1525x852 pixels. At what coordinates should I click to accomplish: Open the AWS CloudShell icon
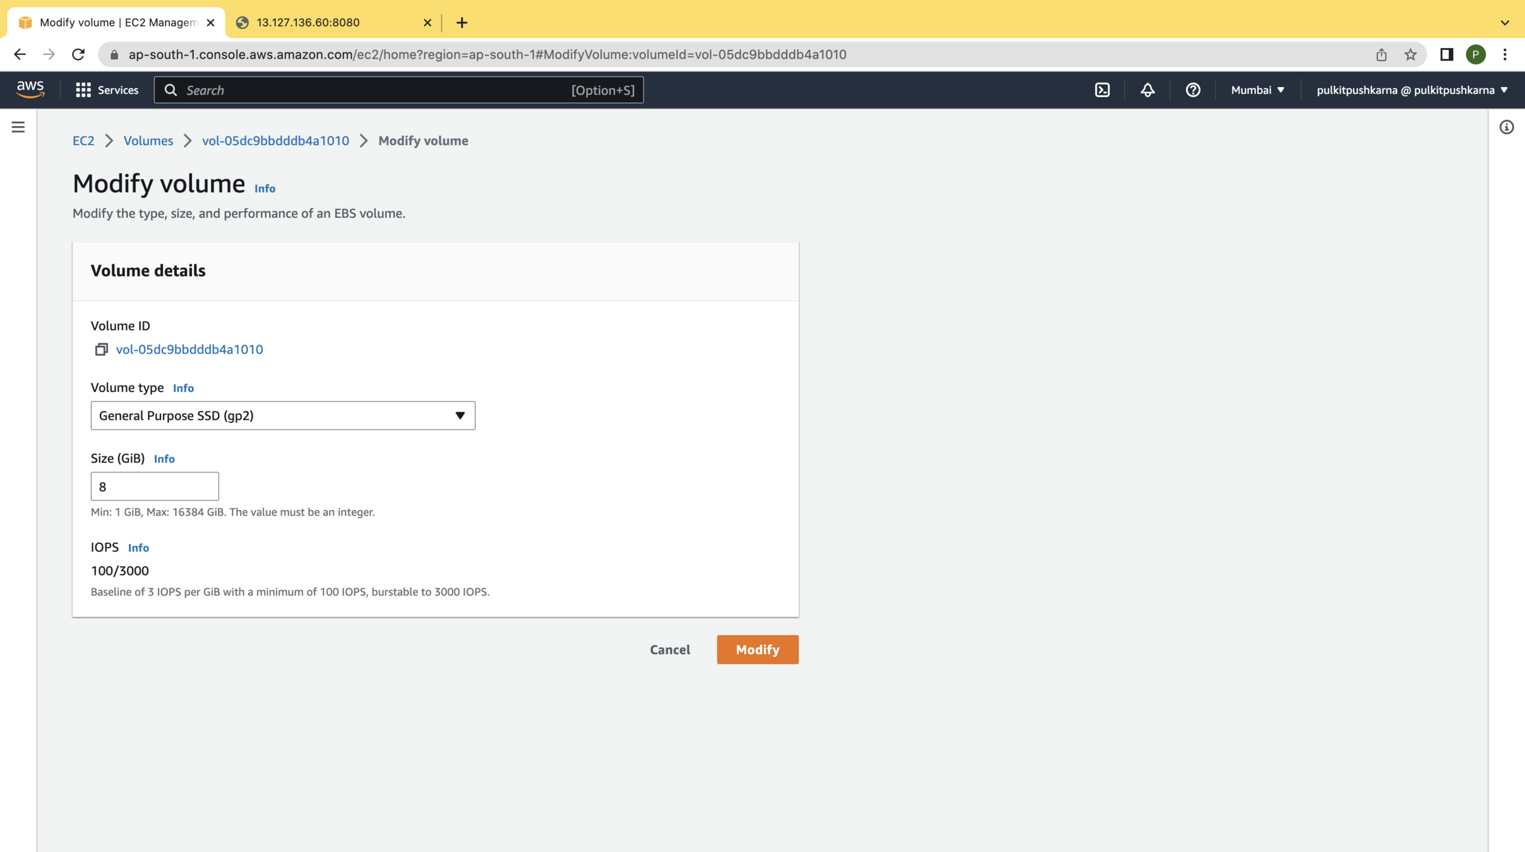[1102, 90]
